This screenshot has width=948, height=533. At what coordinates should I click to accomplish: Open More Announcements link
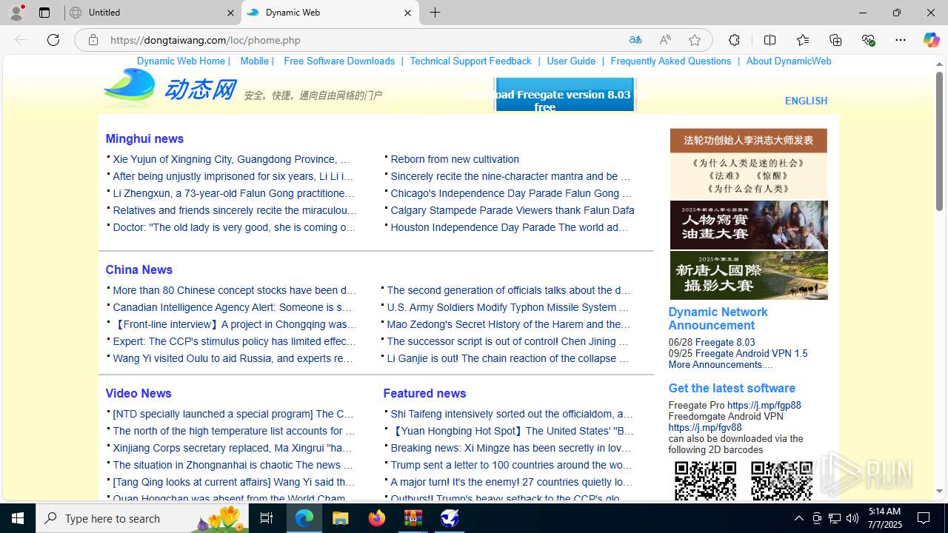(720, 365)
